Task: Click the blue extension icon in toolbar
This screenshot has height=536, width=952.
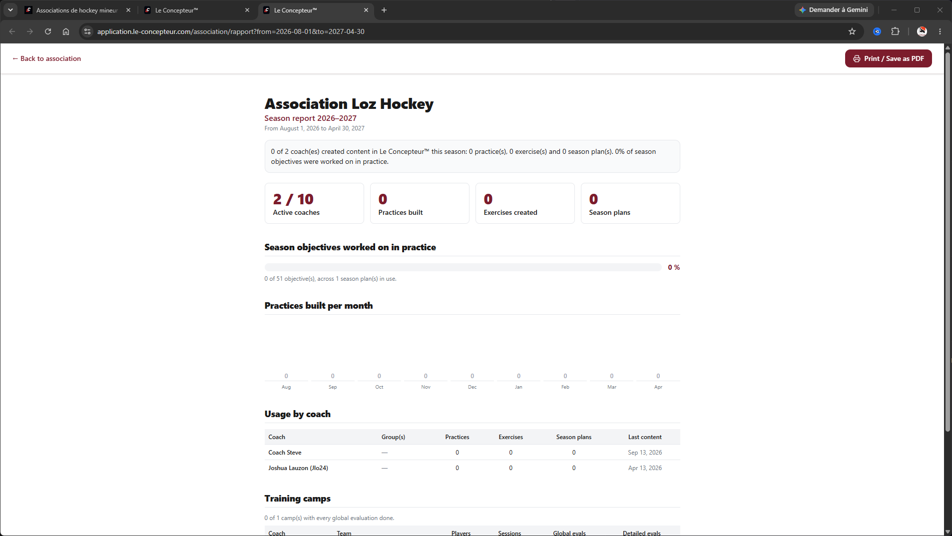Action: tap(877, 31)
